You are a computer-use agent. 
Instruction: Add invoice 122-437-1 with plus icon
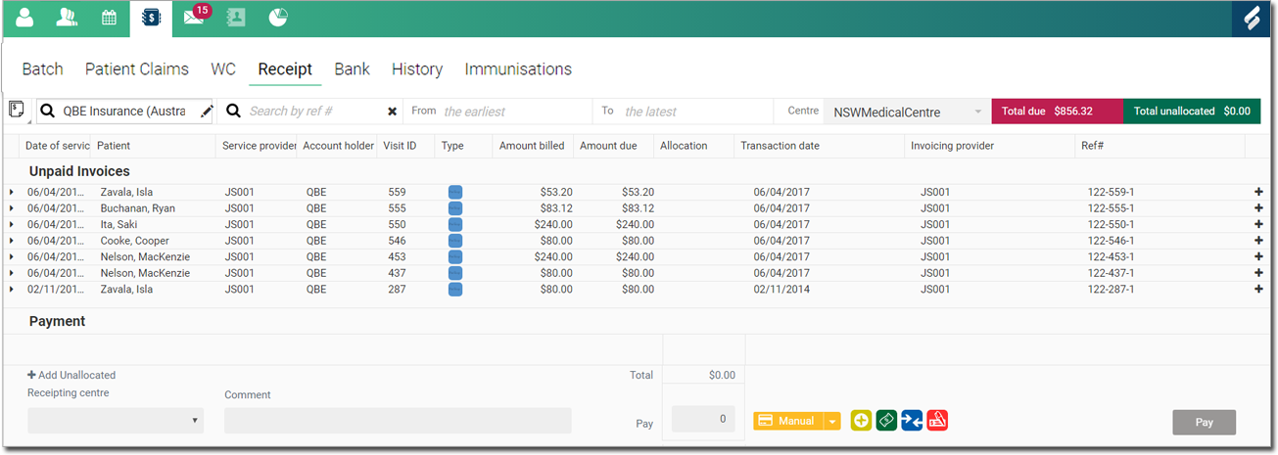pyautogui.click(x=1258, y=273)
